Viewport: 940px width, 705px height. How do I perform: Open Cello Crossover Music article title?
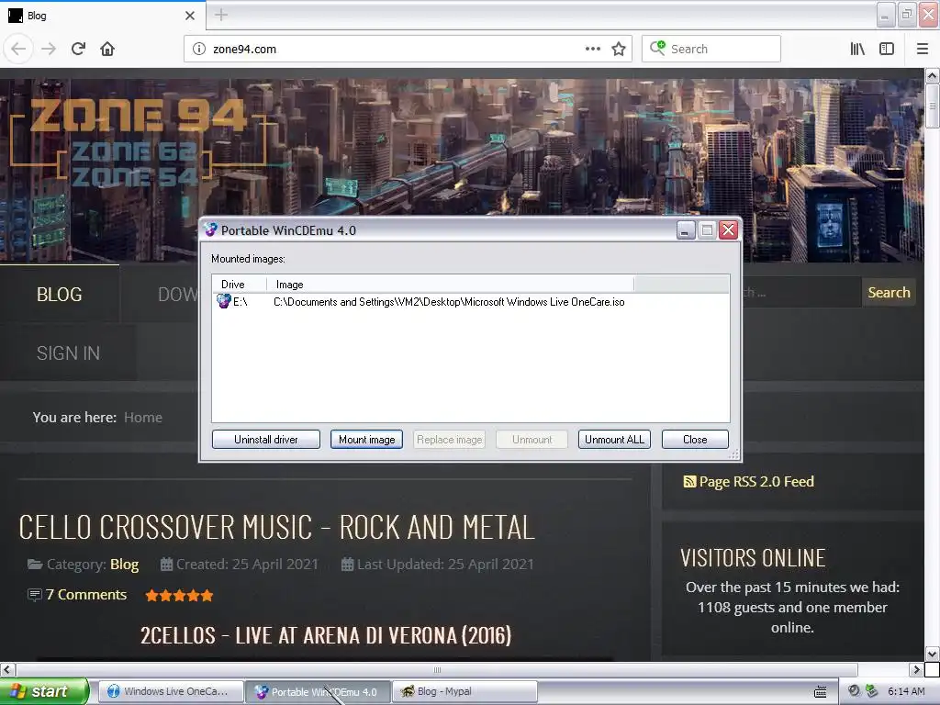pyautogui.click(x=276, y=528)
